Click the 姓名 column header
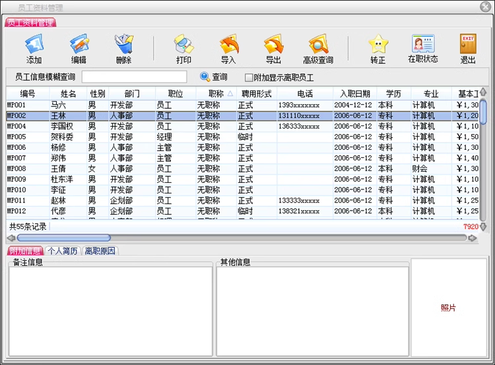The width and height of the screenshot is (495, 365). pos(68,94)
